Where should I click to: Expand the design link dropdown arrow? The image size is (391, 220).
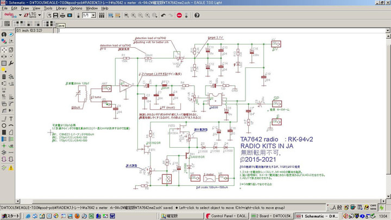tap(20, 16)
